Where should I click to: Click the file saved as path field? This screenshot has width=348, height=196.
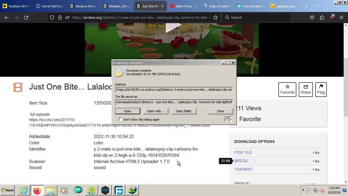174,102
